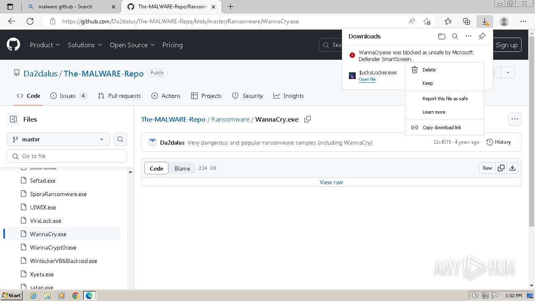Open Edge settings and more menu
535x301 pixels.
point(523,21)
